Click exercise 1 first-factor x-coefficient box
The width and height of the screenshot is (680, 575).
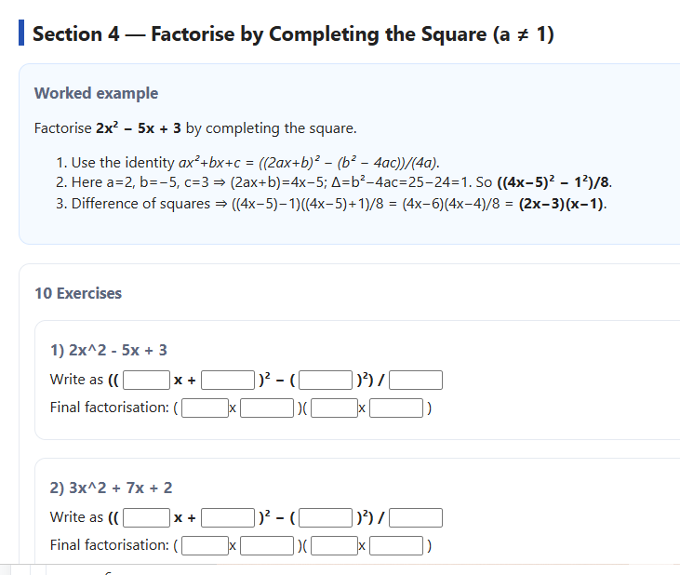(x=205, y=408)
